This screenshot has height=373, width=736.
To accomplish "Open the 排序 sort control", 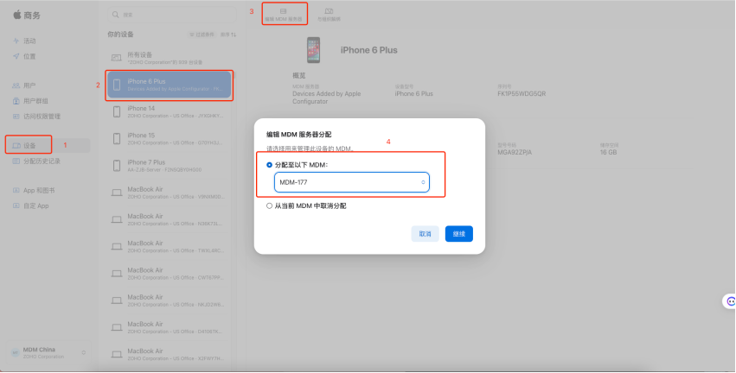I will click(x=228, y=35).
